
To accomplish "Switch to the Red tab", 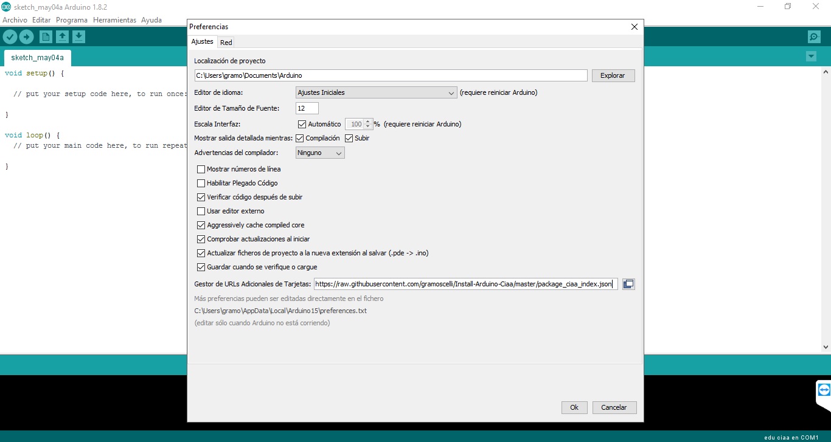I will coord(226,43).
